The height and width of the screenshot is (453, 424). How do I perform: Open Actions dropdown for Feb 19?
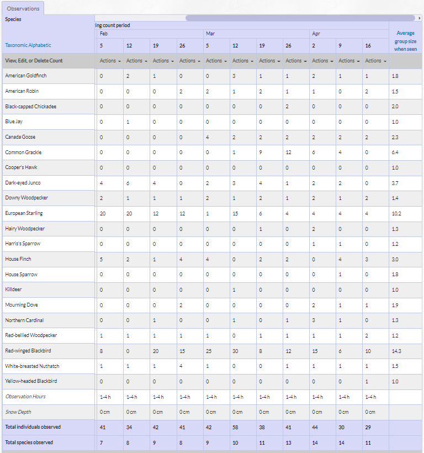(163, 61)
